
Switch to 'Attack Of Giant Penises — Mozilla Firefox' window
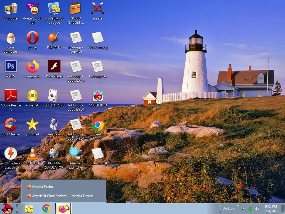pos(64,196)
